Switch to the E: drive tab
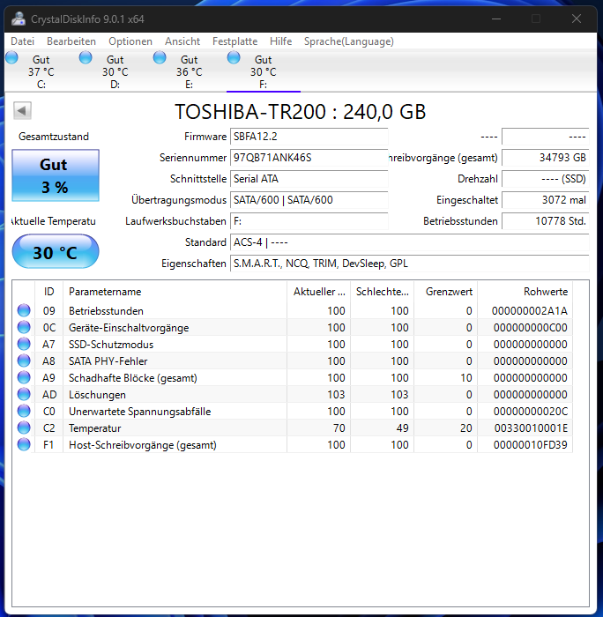The height and width of the screenshot is (617, 603). tap(189, 71)
